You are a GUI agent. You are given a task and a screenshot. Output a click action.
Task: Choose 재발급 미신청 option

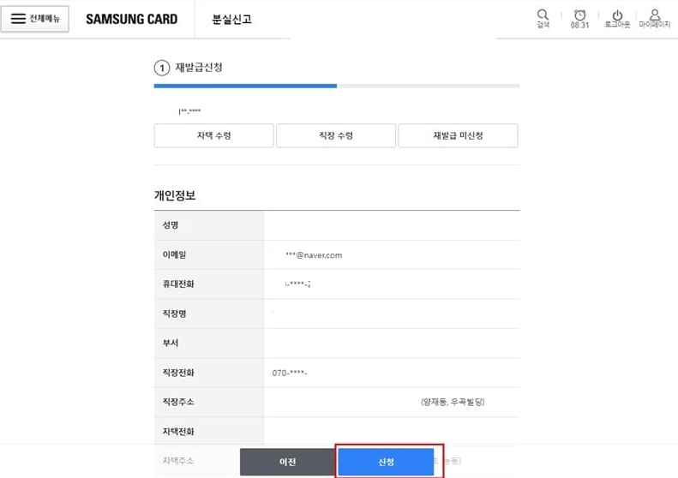point(458,135)
